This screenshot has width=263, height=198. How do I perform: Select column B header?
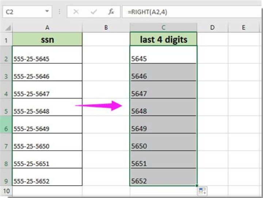(x=106, y=27)
